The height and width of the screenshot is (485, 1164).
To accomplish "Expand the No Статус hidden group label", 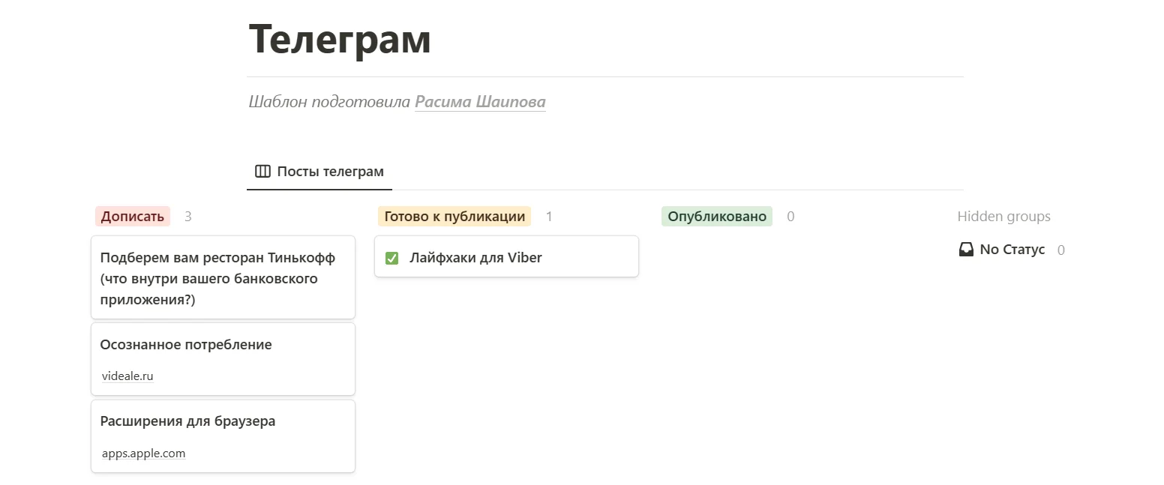I will click(1012, 250).
